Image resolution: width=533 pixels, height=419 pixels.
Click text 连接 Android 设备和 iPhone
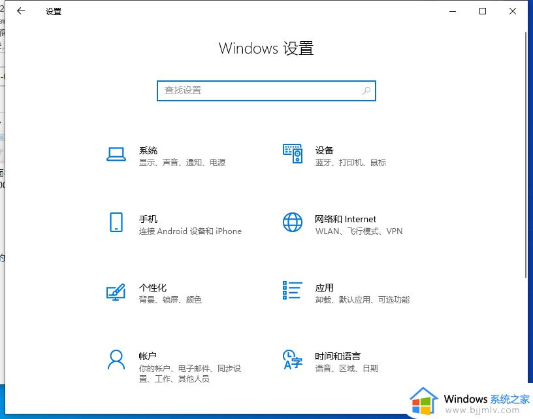tap(190, 231)
